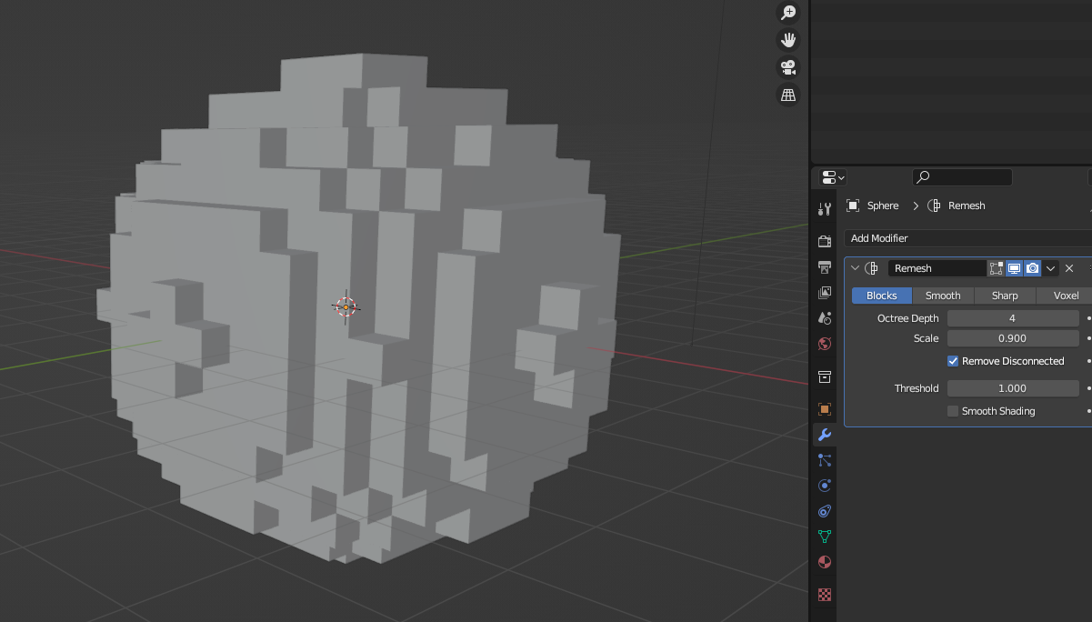
Task: Open the Modifier Properties wrench tab
Action: coord(823,434)
